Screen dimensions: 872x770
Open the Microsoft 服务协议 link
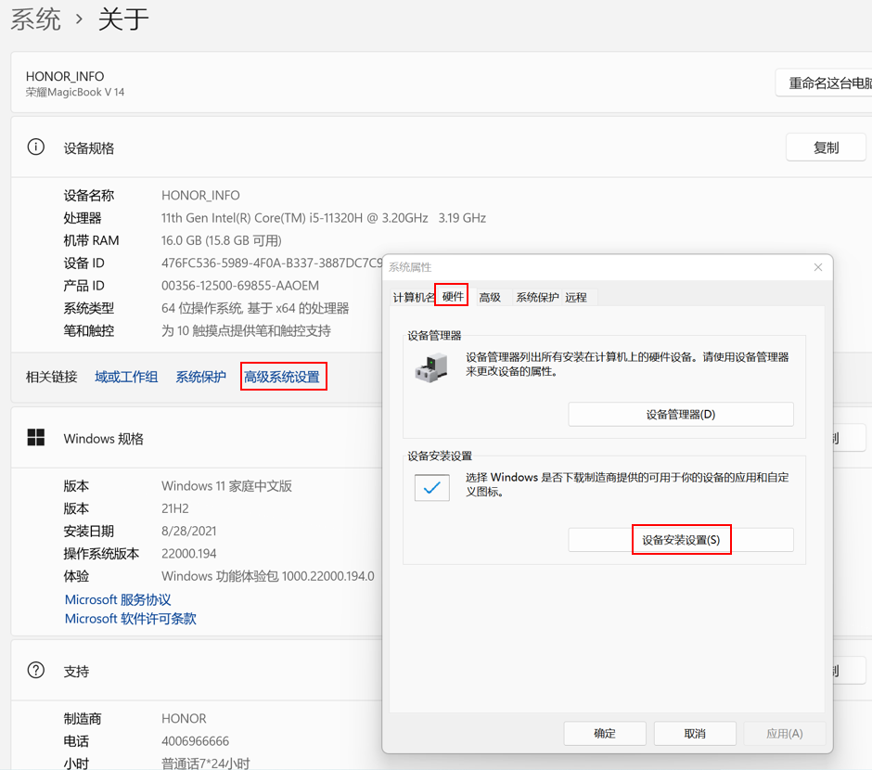(x=118, y=600)
